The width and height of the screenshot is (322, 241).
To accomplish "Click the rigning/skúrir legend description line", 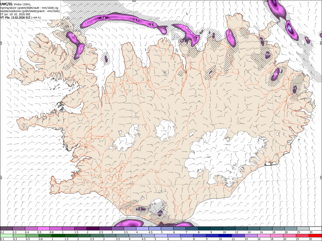I will pyautogui.click(x=29, y=8).
